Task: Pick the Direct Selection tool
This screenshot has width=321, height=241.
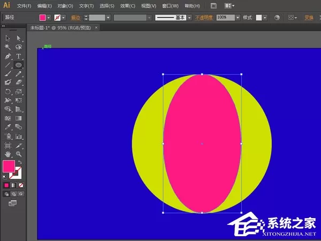Action: [18, 38]
